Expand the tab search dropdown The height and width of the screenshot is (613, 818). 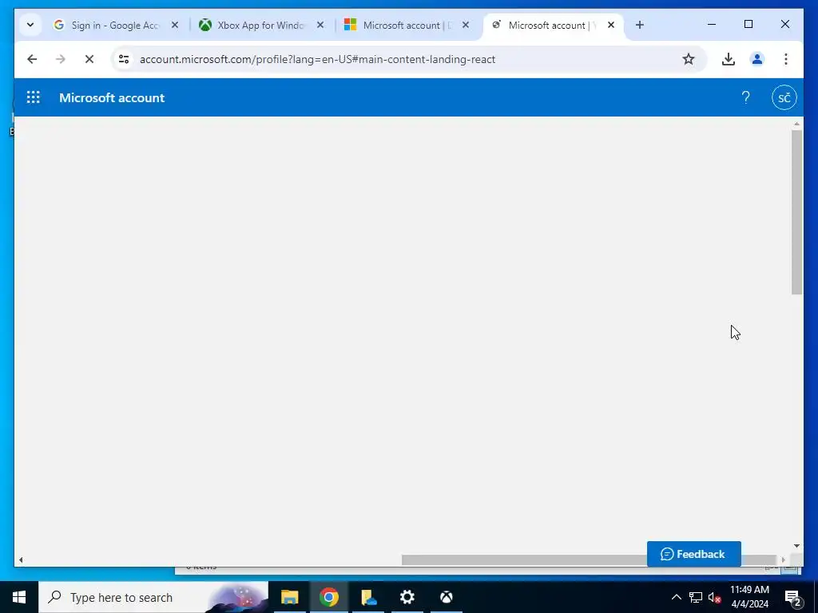[30, 25]
